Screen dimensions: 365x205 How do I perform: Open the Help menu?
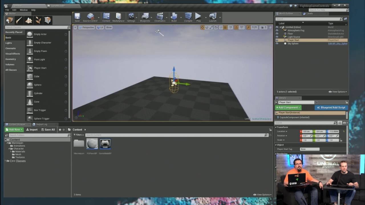(33, 10)
